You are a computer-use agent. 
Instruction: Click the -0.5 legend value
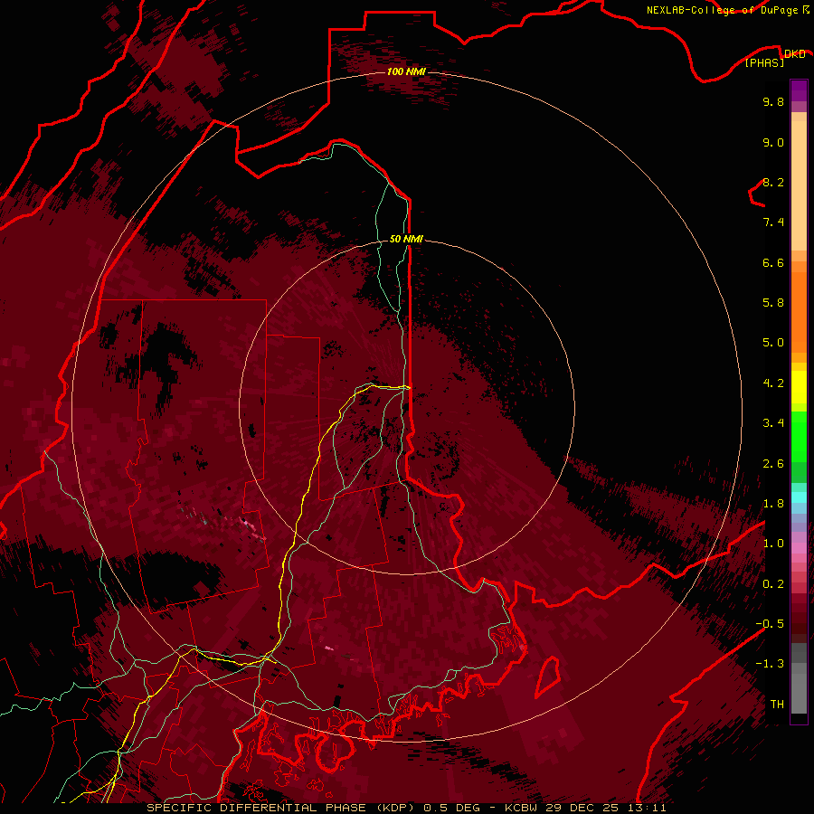tap(770, 624)
